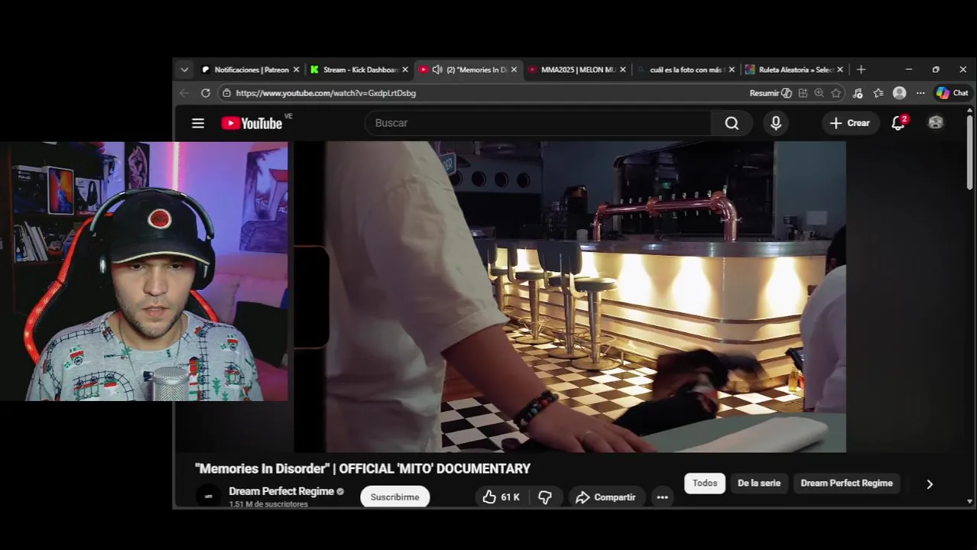The image size is (977, 550).
Task: Open a new browser tab
Action: click(x=861, y=70)
